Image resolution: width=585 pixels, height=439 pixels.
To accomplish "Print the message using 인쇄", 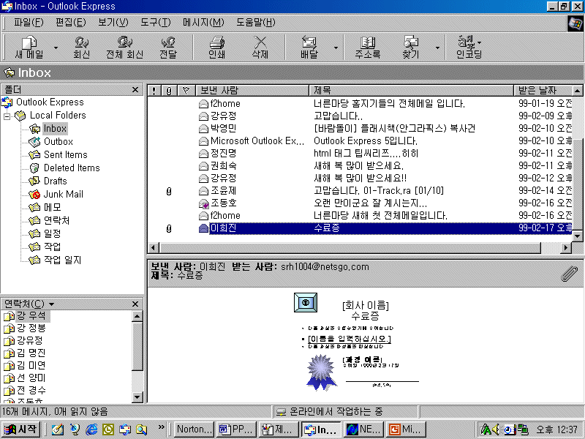I will [216, 48].
